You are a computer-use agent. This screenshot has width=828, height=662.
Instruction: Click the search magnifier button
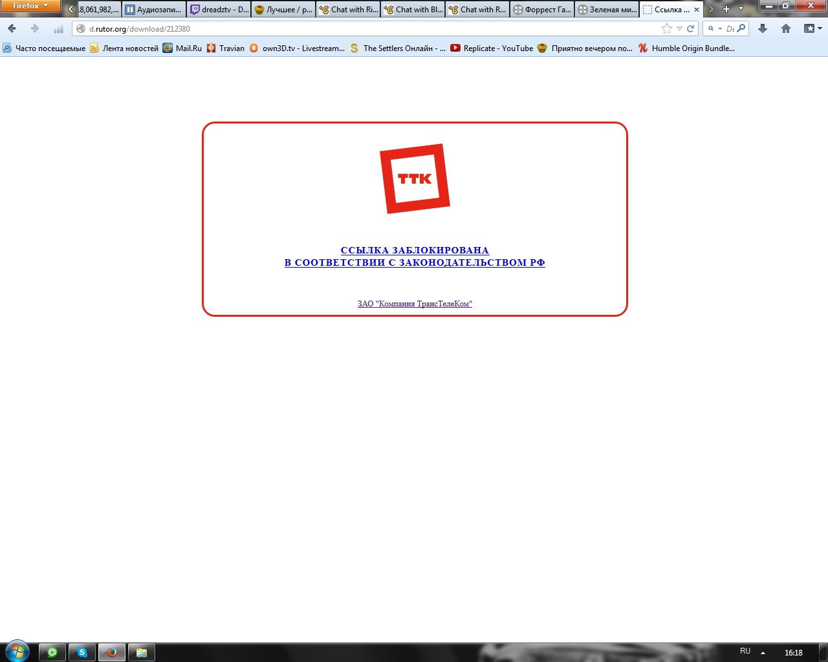[x=741, y=28]
